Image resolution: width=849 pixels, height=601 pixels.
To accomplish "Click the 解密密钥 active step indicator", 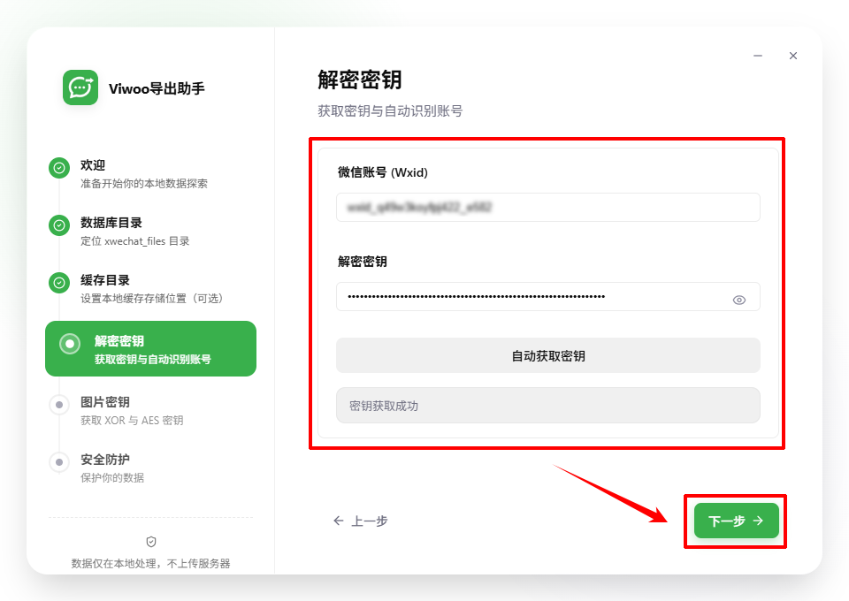I will pyautogui.click(x=70, y=344).
